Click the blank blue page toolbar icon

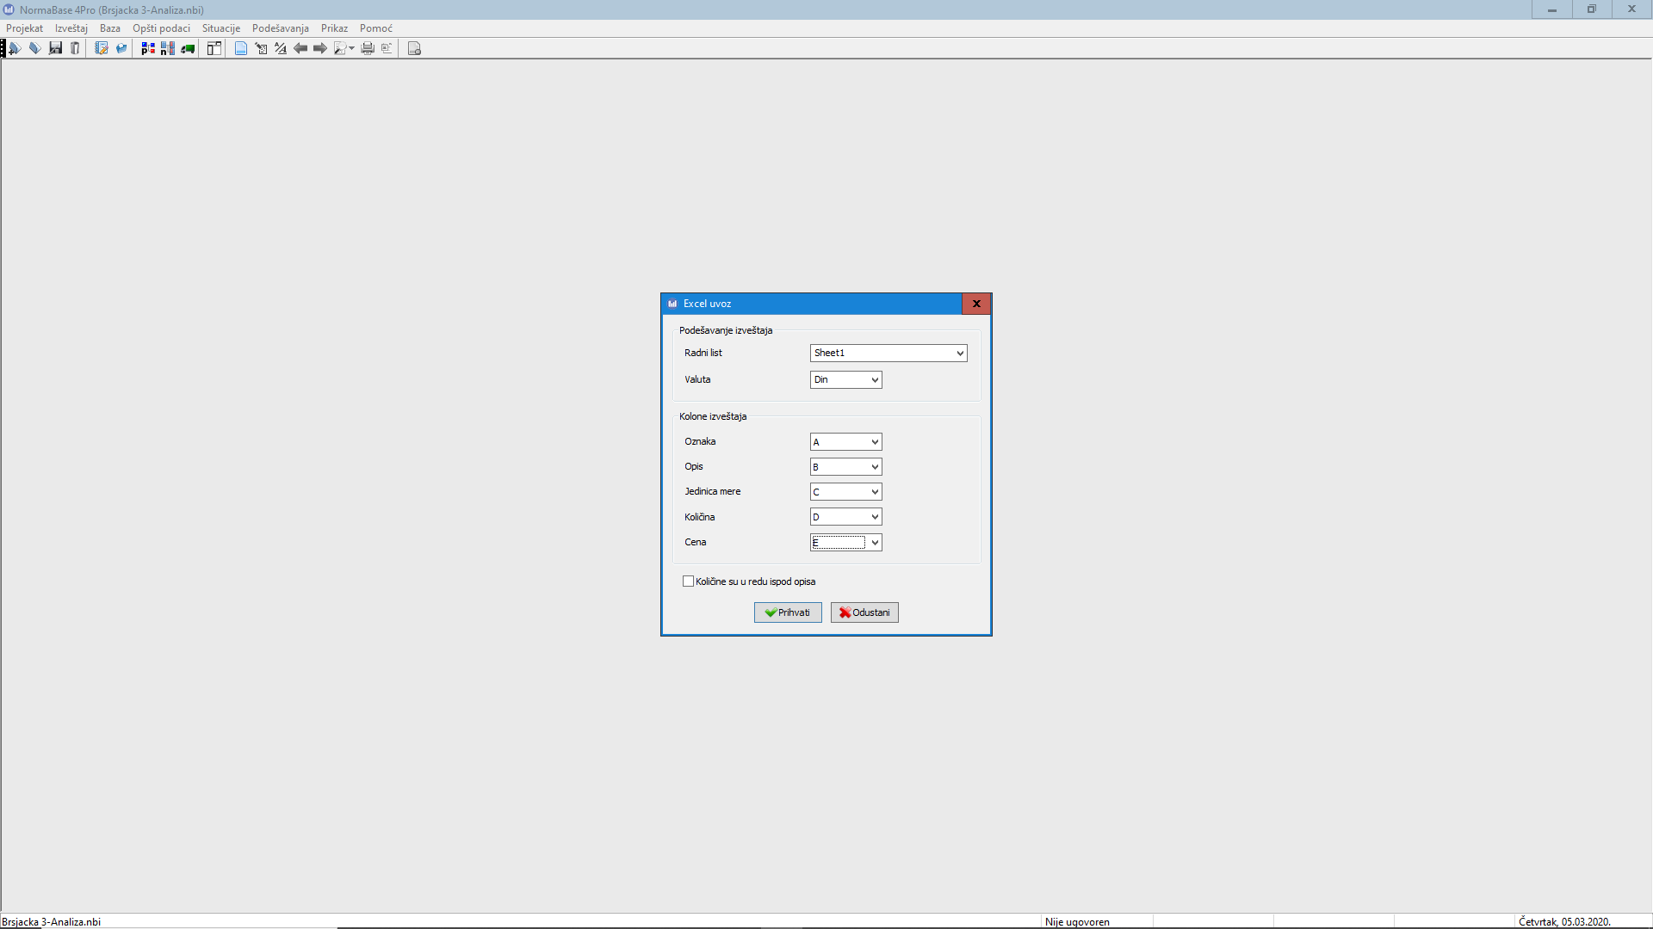241,48
